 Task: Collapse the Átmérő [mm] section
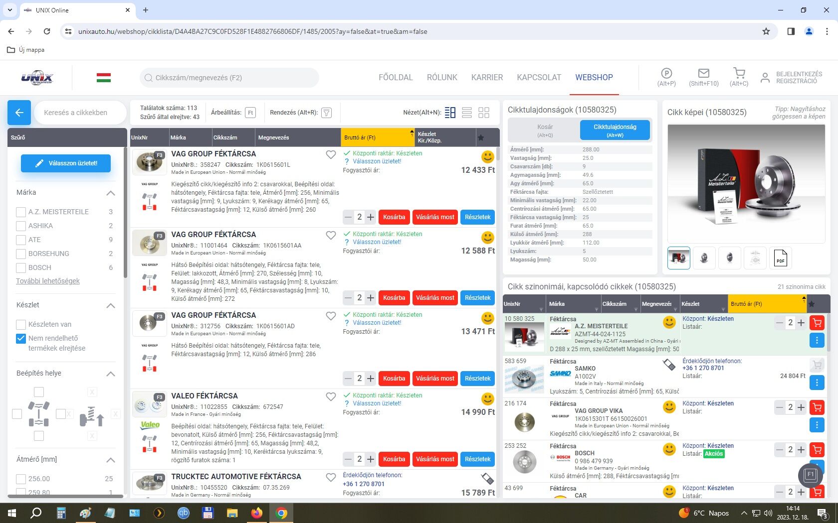[111, 460]
